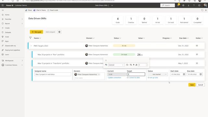Open Due date column header dropdown
This screenshot has height=117, width=208.
tap(184, 38)
